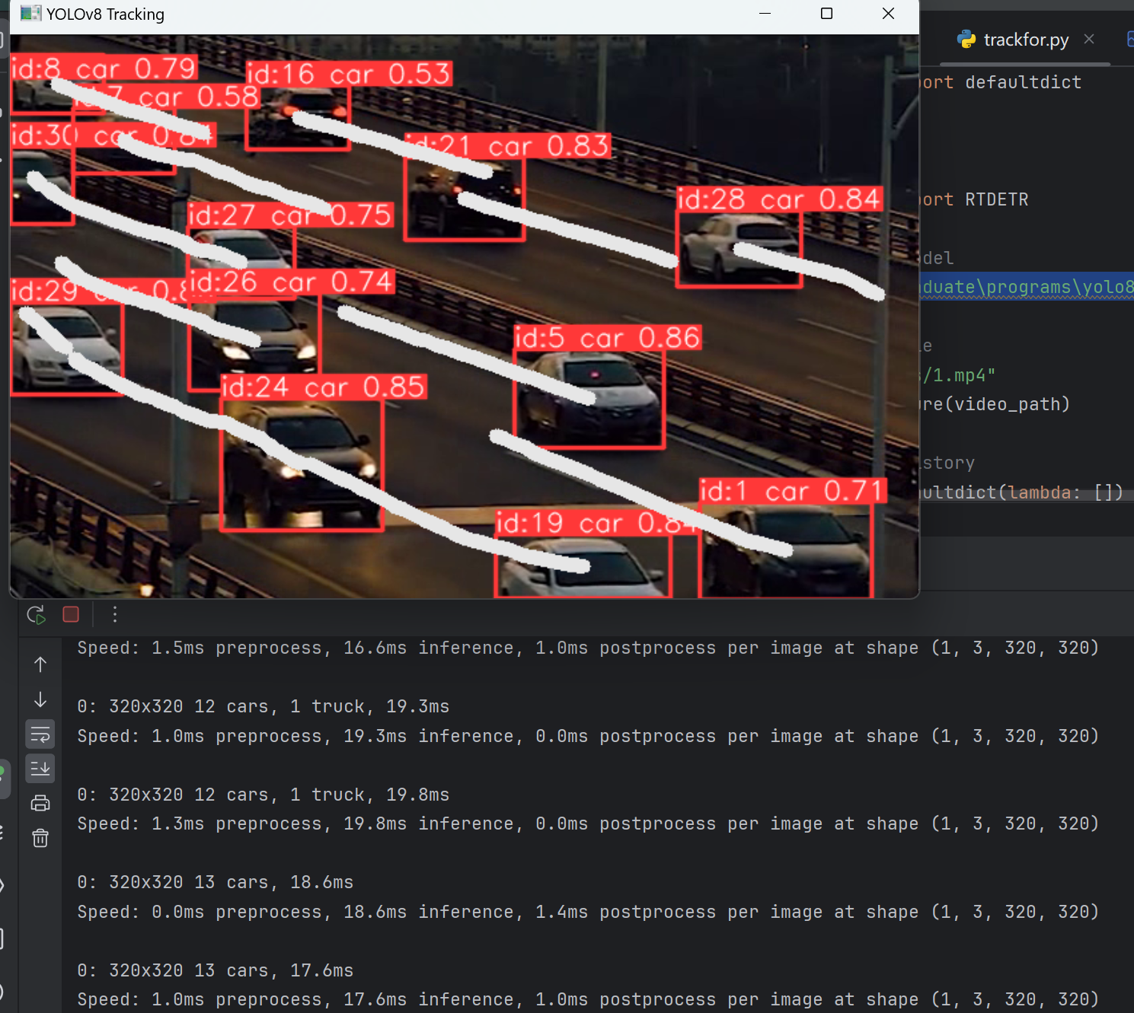Click the 'id:28 car 0.84' detection label
The height and width of the screenshot is (1013, 1134).
pyautogui.click(x=780, y=199)
